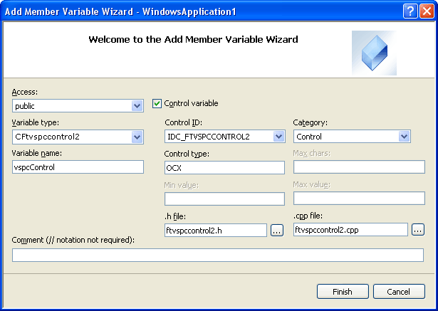438x311 pixels.
Task: Browse for the .h file location
Action: (277, 231)
